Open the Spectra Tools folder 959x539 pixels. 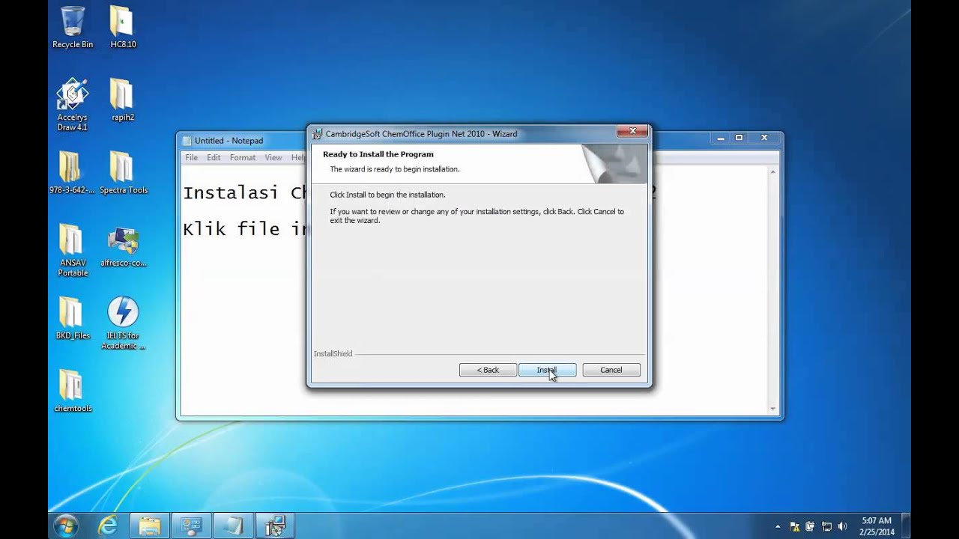coord(123,173)
